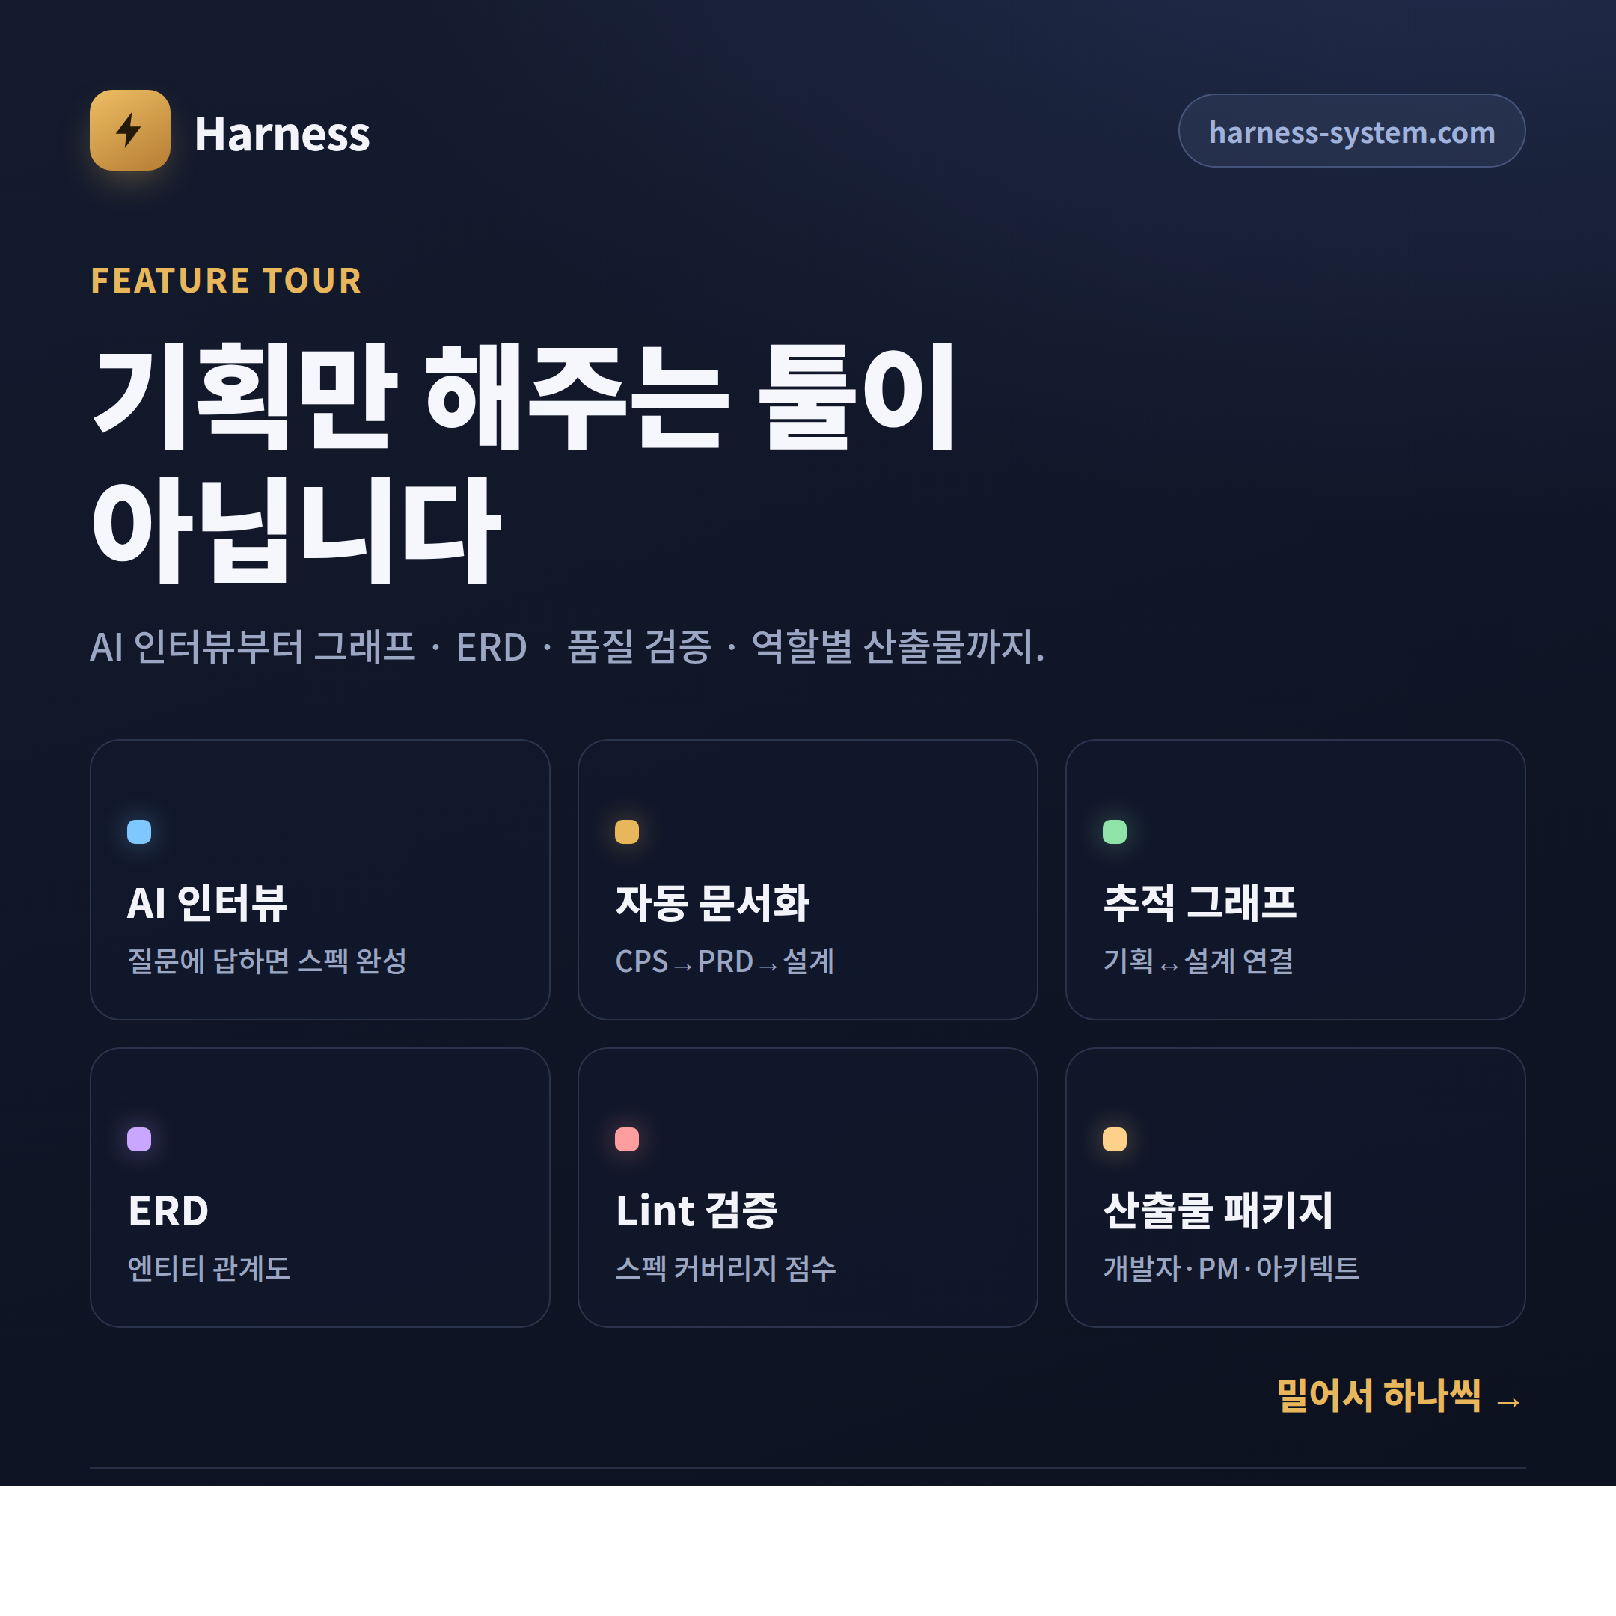Click the Harness lightning bolt logo icon
The width and height of the screenshot is (1616, 1616).
click(x=129, y=129)
